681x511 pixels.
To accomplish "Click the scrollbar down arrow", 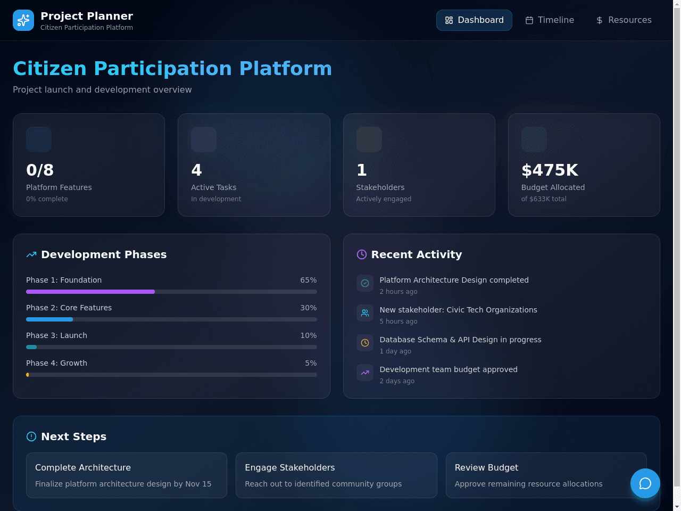I will point(677,507).
